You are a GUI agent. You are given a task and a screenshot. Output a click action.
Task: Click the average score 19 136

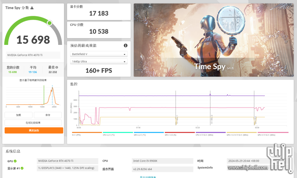32,72
